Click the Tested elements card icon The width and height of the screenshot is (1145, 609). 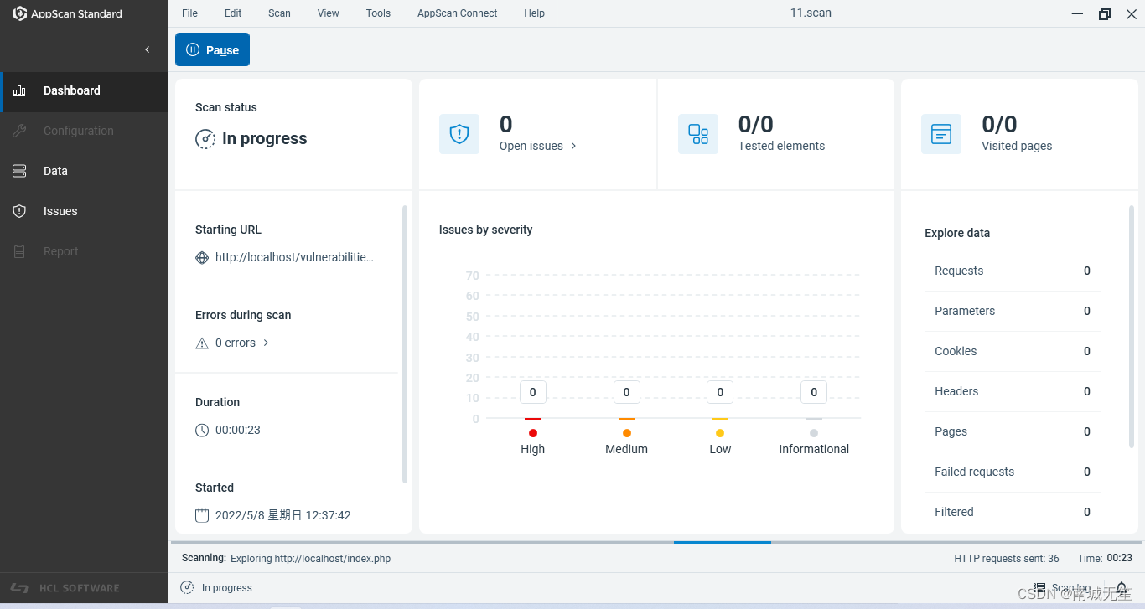pyautogui.click(x=698, y=134)
